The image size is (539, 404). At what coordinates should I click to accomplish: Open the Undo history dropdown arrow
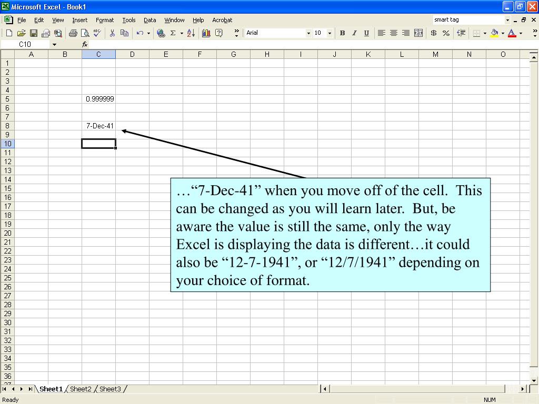click(x=148, y=33)
